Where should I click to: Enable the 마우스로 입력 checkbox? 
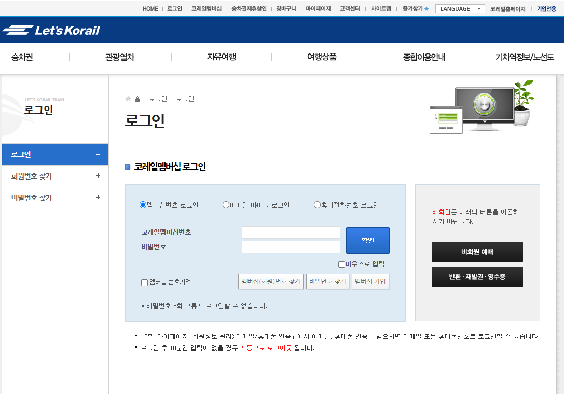point(341,264)
